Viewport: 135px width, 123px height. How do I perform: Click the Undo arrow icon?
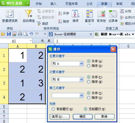click(x=31, y=34)
